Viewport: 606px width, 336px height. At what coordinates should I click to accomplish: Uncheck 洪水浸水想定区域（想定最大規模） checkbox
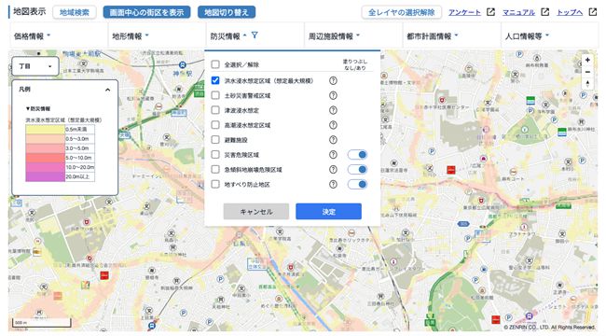pyautogui.click(x=215, y=80)
